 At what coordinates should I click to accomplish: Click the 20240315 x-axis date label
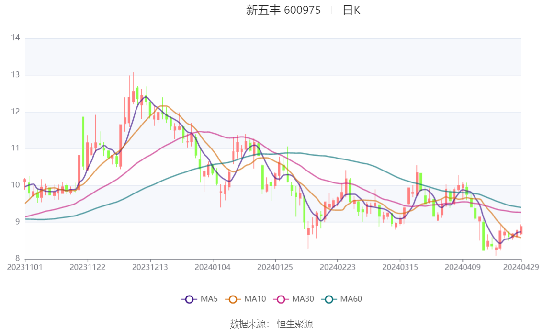point(400,267)
